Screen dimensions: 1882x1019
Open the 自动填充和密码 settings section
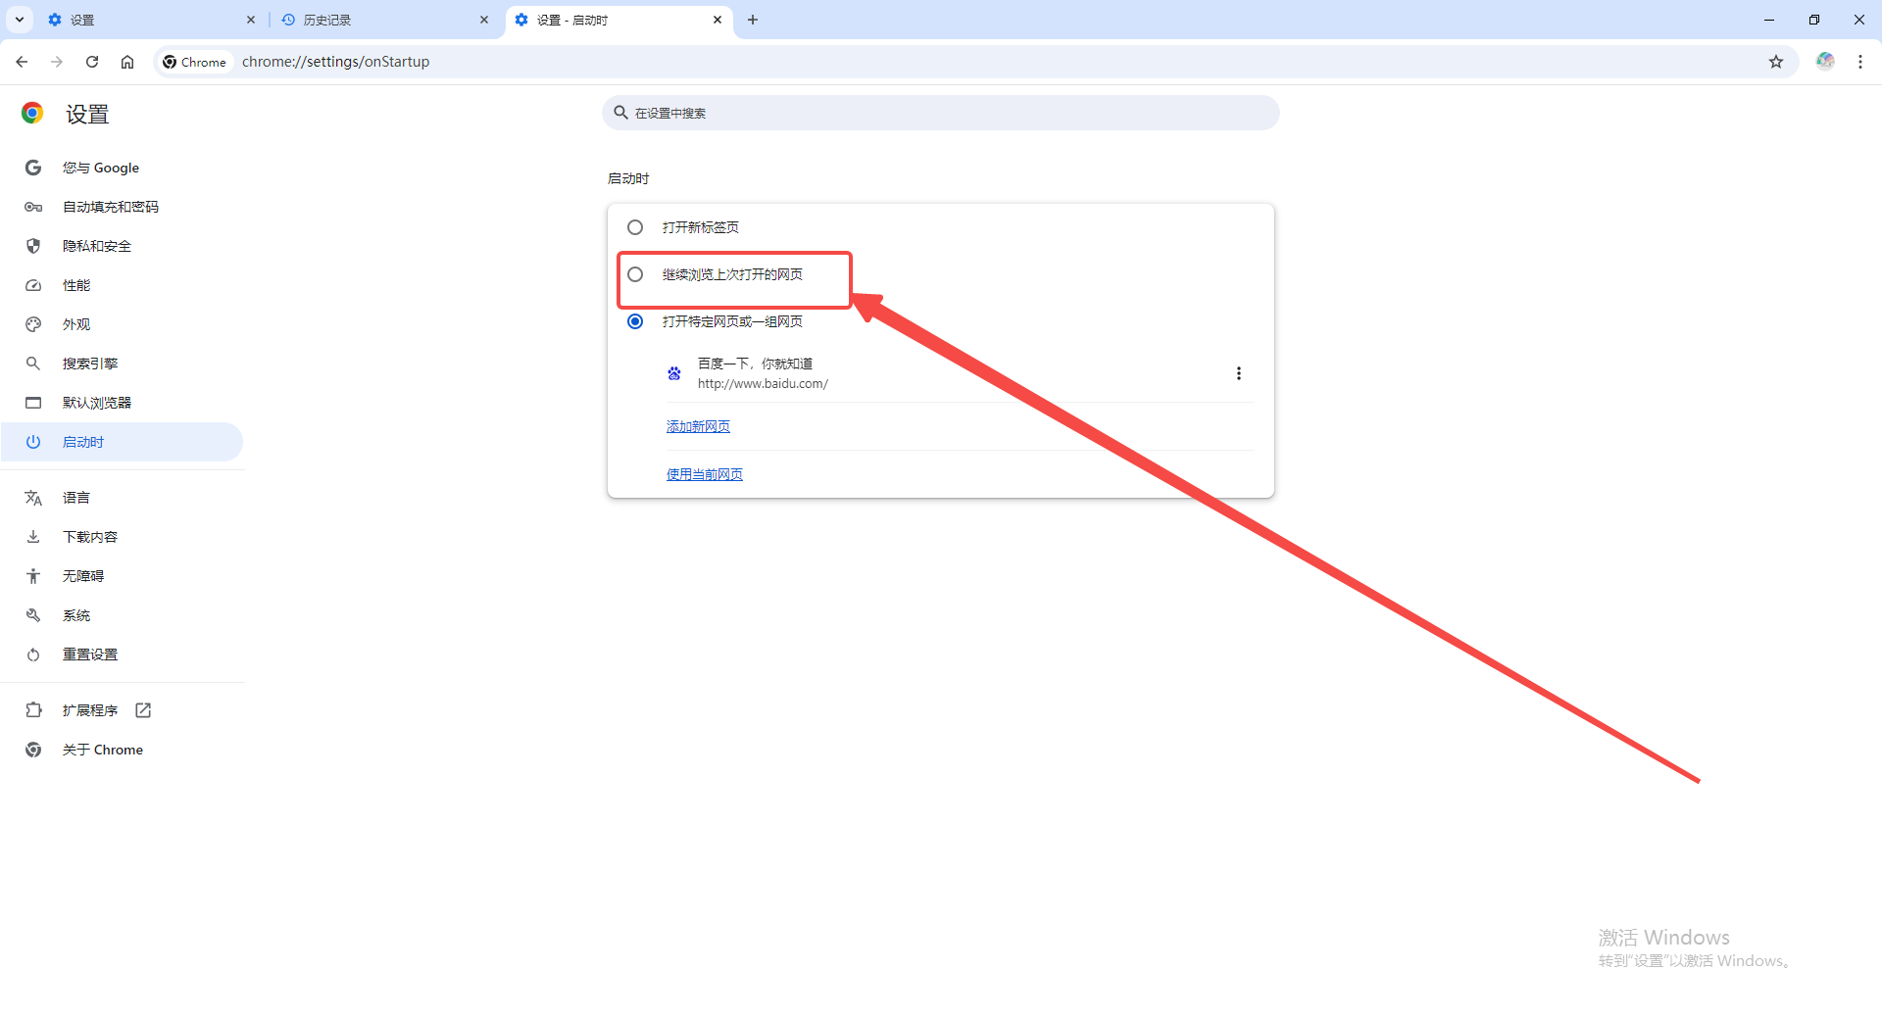(x=122, y=207)
